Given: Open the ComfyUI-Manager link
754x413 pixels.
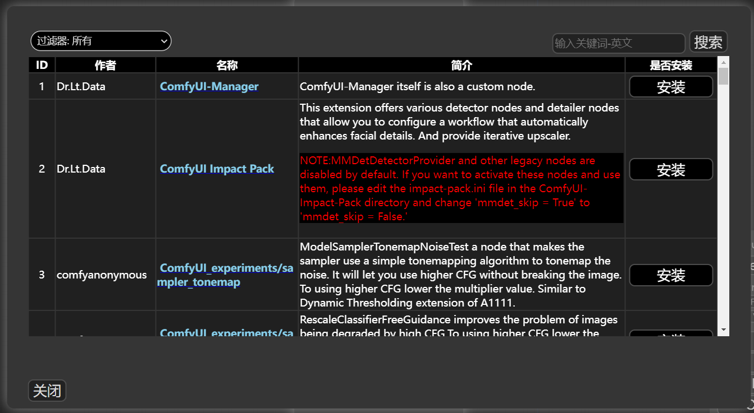Looking at the screenshot, I should [209, 86].
